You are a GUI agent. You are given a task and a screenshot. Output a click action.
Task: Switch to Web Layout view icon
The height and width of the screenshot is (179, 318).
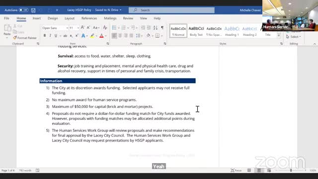point(269,171)
